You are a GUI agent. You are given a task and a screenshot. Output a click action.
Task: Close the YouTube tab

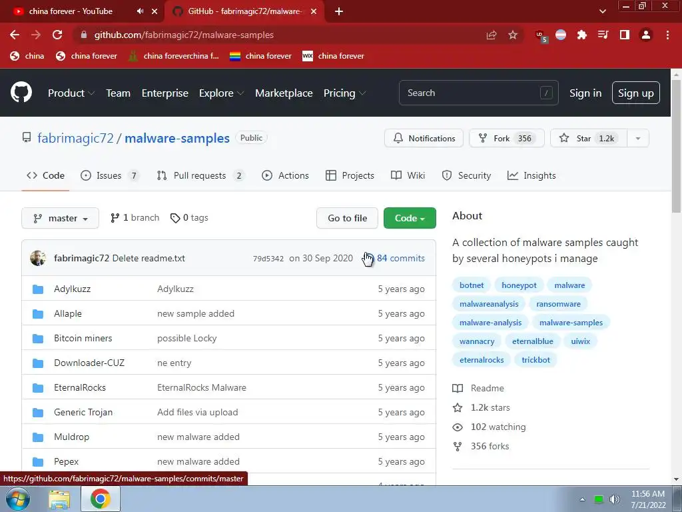point(155,11)
